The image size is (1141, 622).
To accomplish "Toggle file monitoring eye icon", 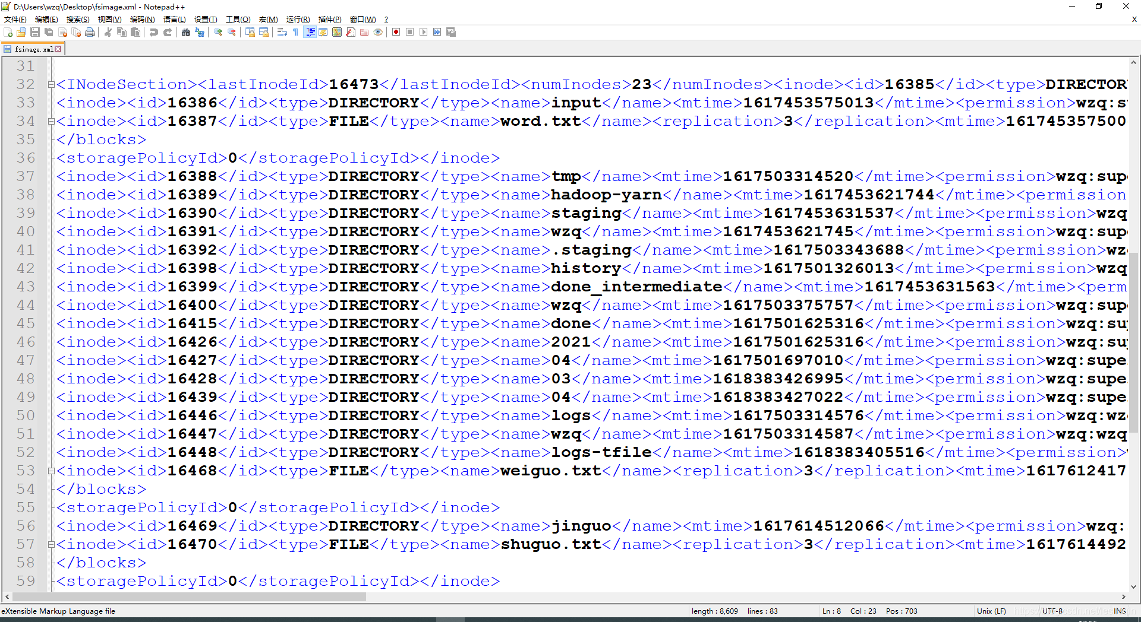I will click(378, 32).
